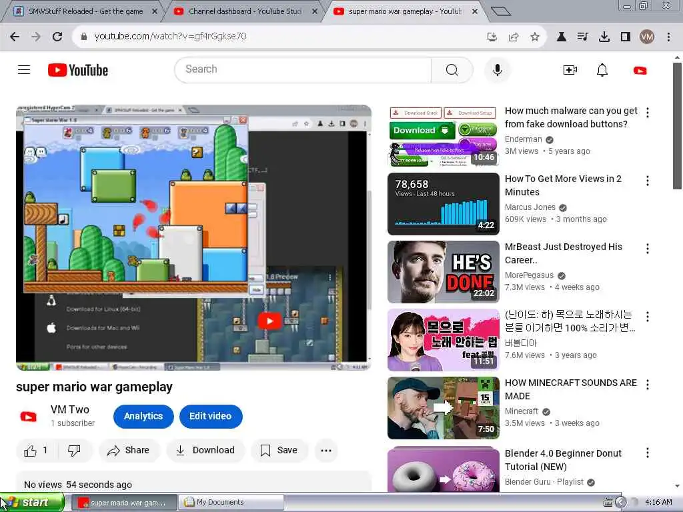Click the "No views 54 seconds ago" description text
The image size is (683, 512).
tap(78, 485)
